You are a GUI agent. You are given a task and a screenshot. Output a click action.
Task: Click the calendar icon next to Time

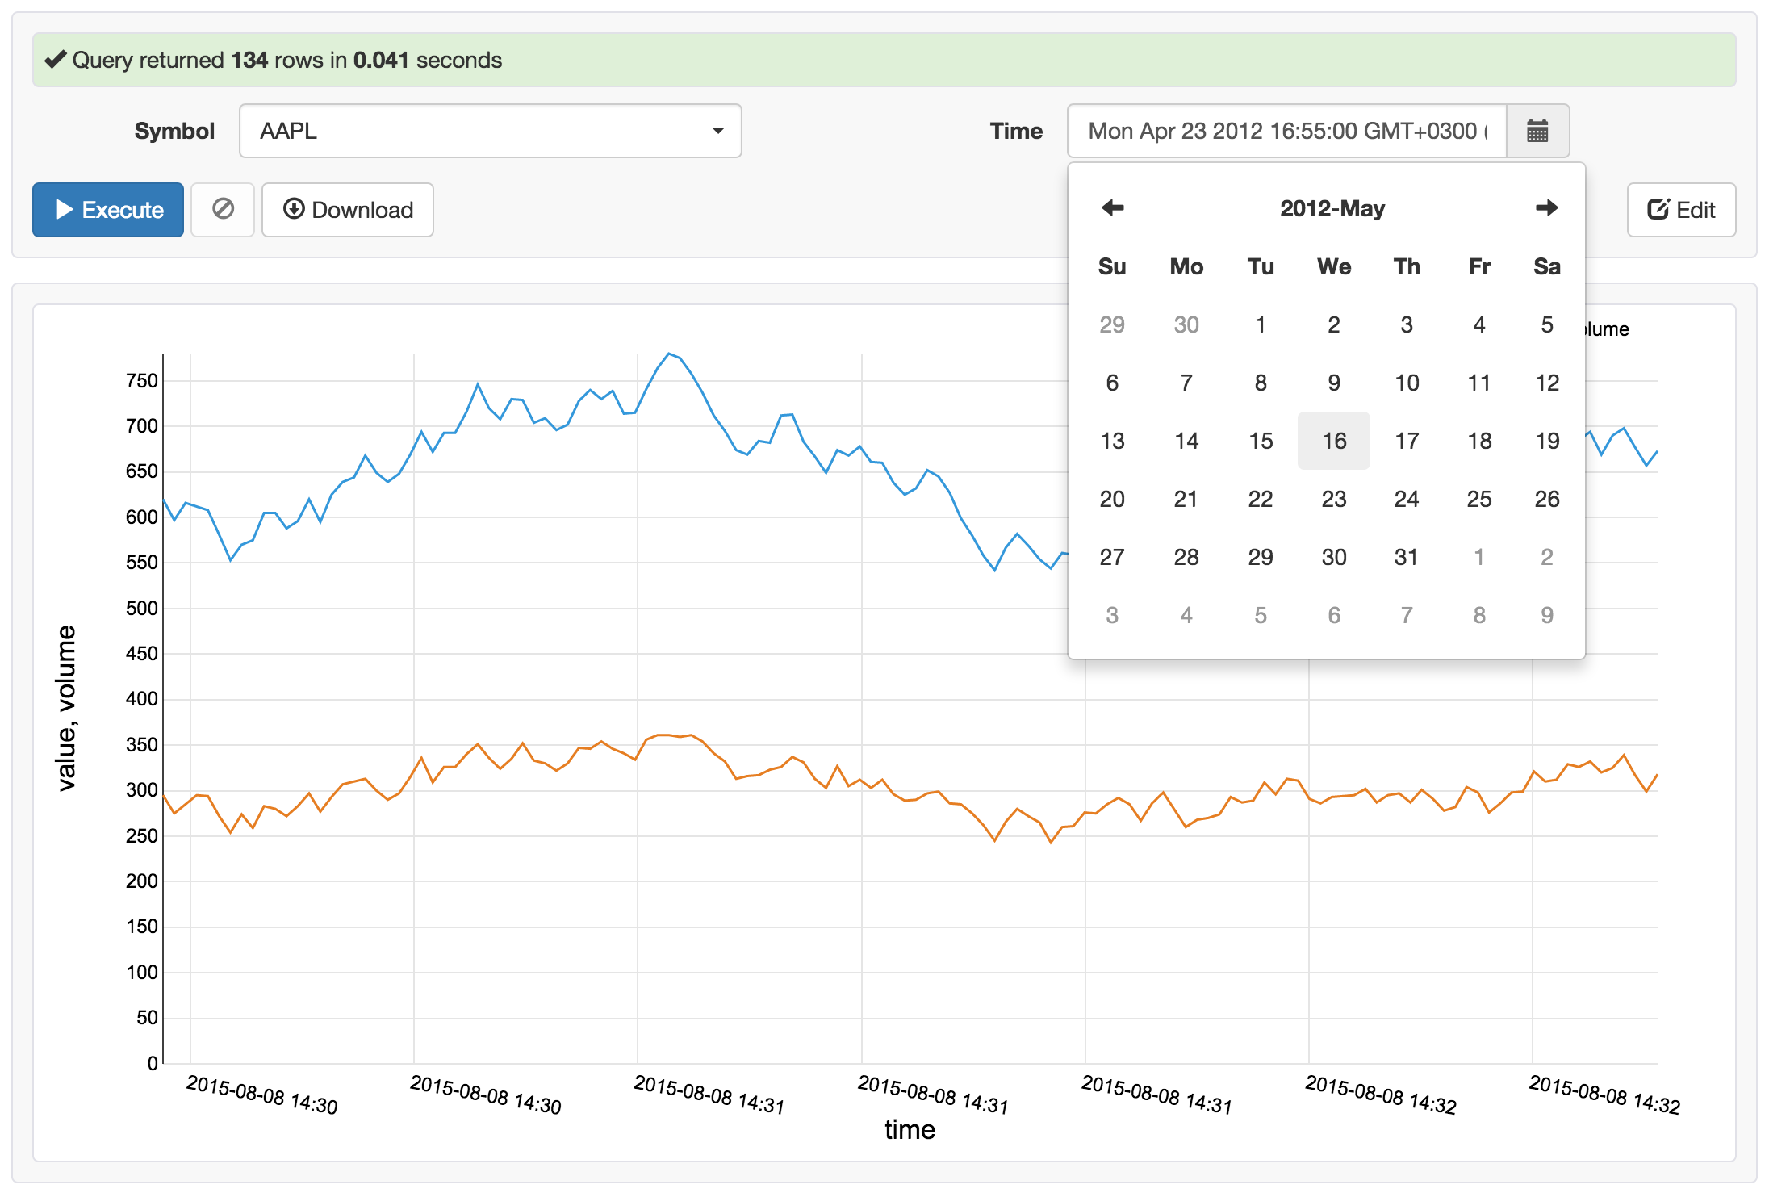1537,131
